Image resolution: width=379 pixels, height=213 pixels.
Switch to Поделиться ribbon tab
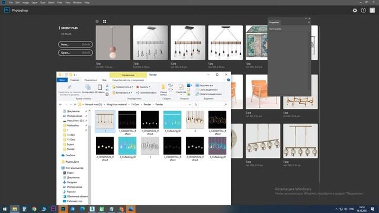[x=91, y=80]
